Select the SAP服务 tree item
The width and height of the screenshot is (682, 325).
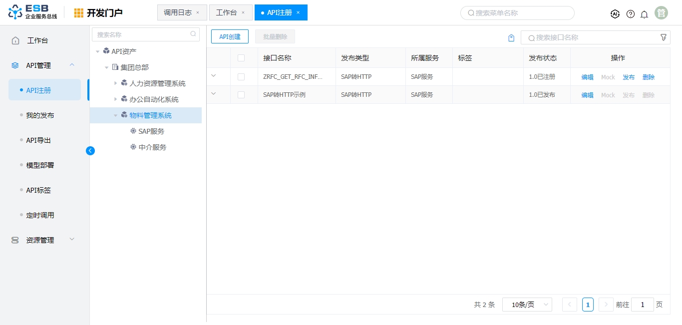151,131
